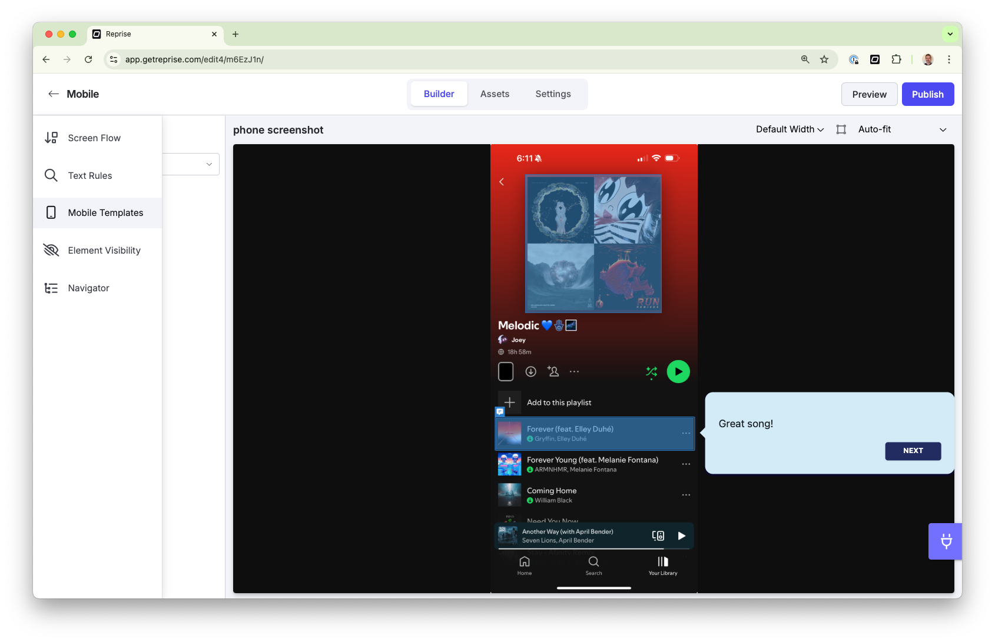Click the address bar URL

[194, 59]
